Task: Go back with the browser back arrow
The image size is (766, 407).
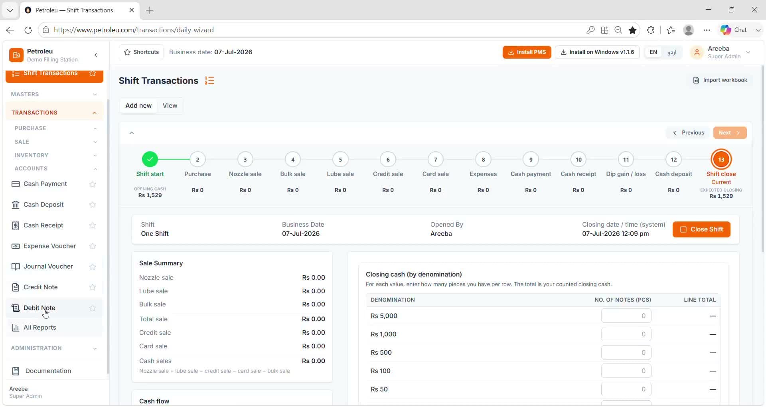Action: pos(10,30)
